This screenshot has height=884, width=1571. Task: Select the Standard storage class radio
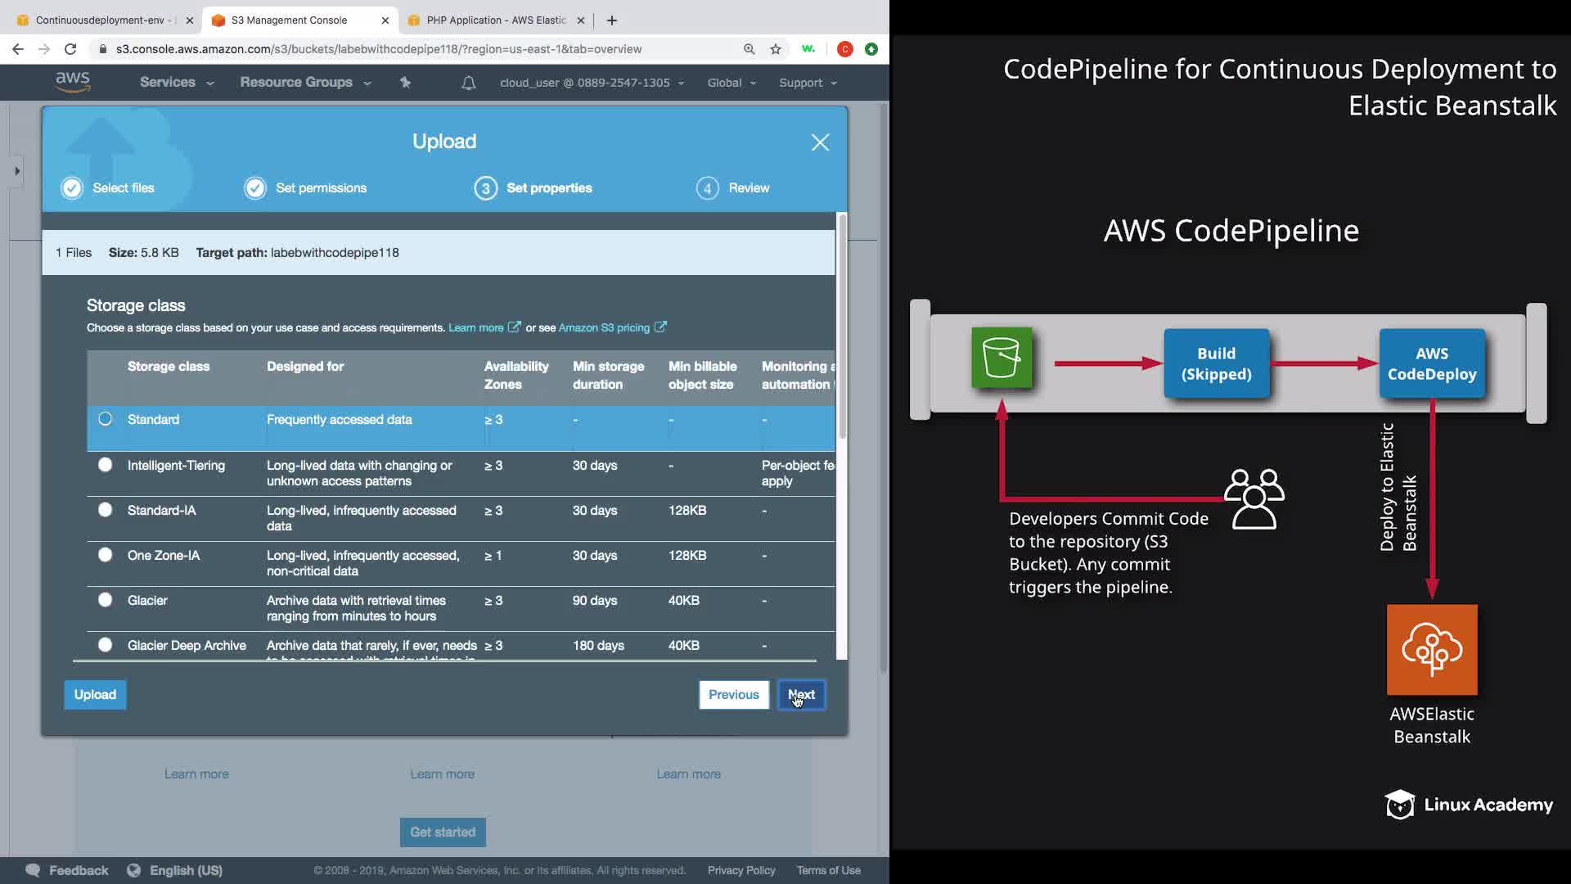[106, 419]
